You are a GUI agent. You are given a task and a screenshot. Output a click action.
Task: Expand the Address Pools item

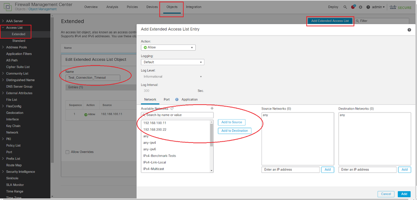point(3,47)
